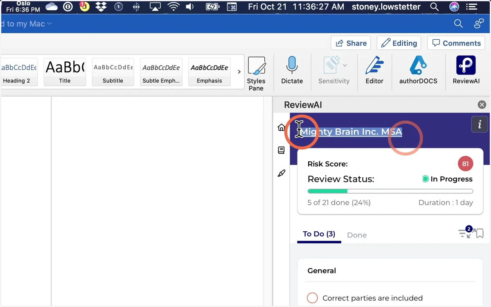Click the In Progress status
This screenshot has width=491, height=307.
pyautogui.click(x=447, y=179)
